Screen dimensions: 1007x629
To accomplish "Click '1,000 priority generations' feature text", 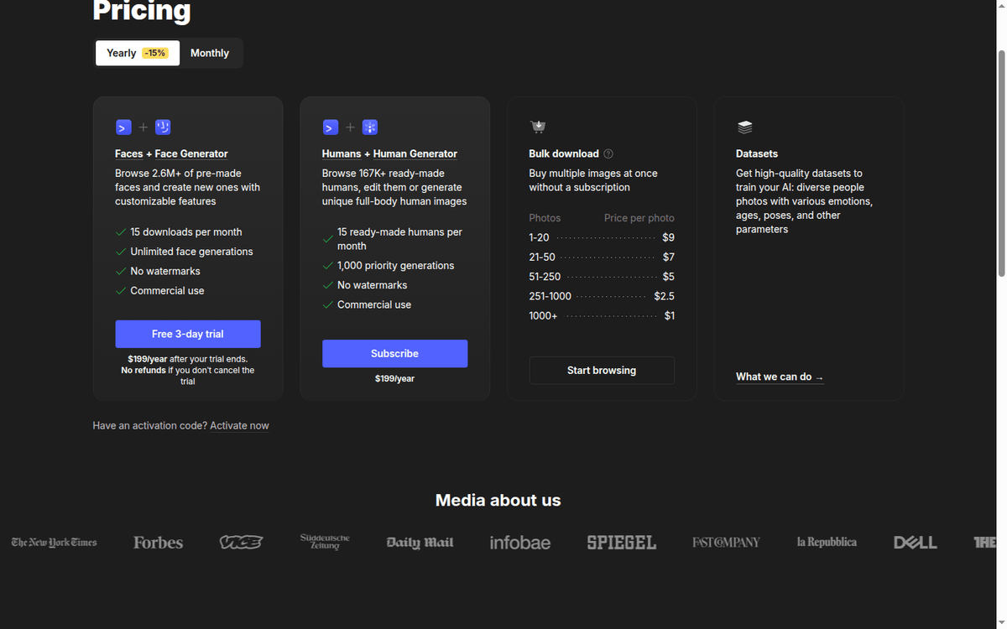I will click(396, 266).
